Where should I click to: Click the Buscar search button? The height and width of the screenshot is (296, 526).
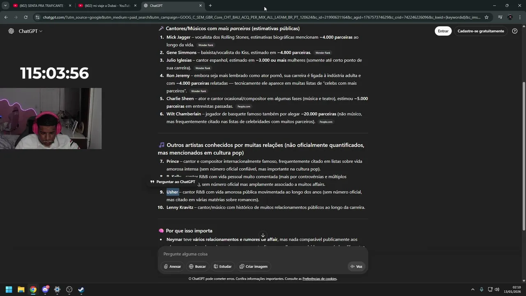point(197,266)
